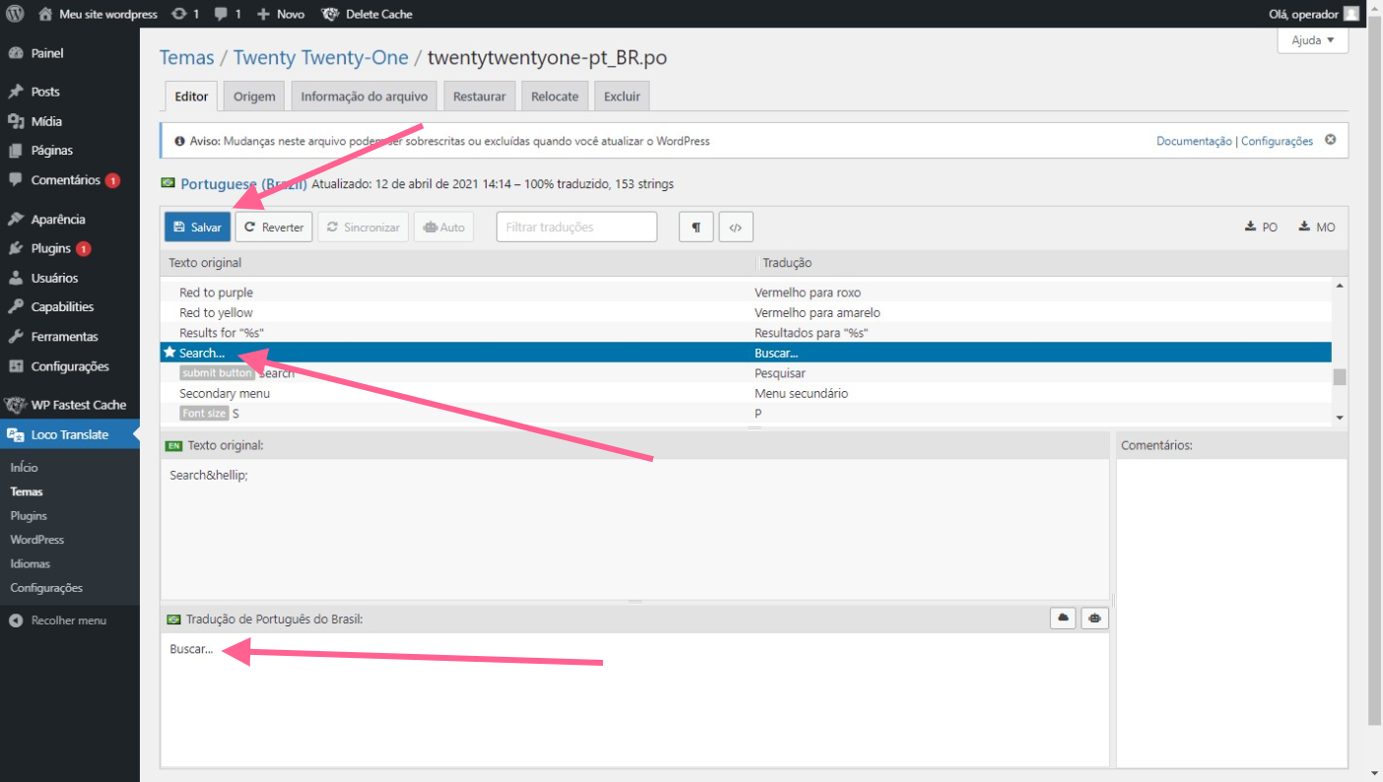Switch to the Editor tab
This screenshot has width=1383, height=782.
(191, 97)
